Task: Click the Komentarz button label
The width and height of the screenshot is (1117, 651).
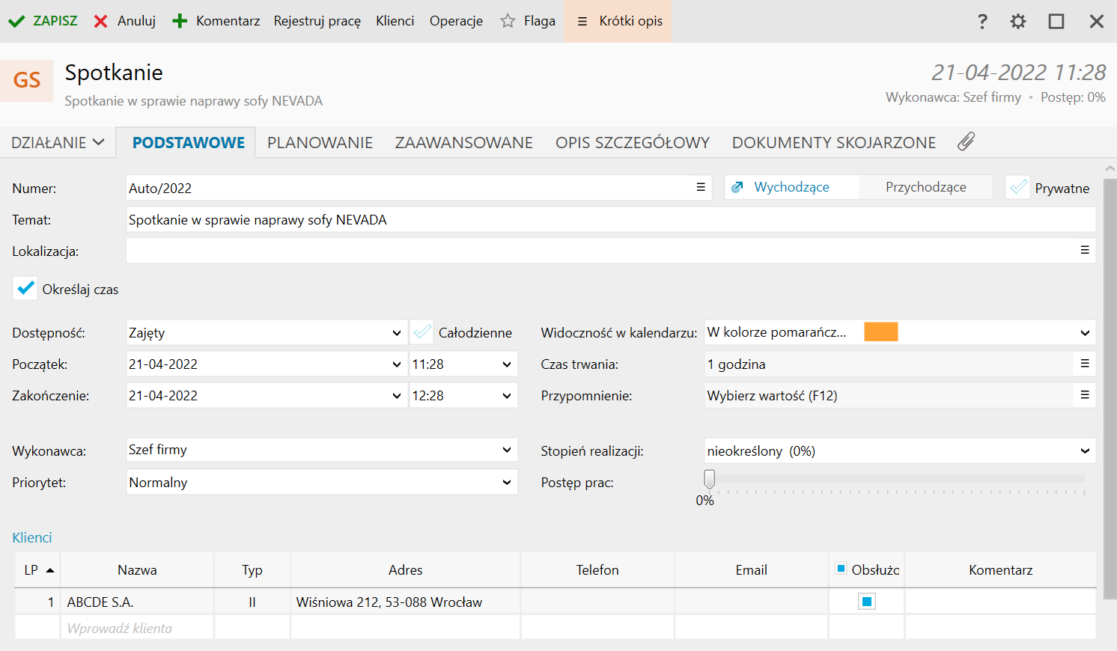Action: [228, 21]
